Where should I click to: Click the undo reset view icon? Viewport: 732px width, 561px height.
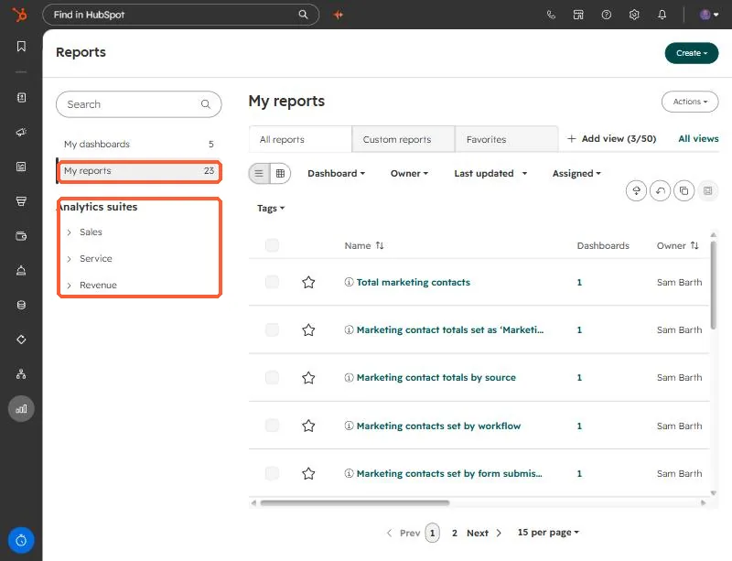click(x=660, y=190)
